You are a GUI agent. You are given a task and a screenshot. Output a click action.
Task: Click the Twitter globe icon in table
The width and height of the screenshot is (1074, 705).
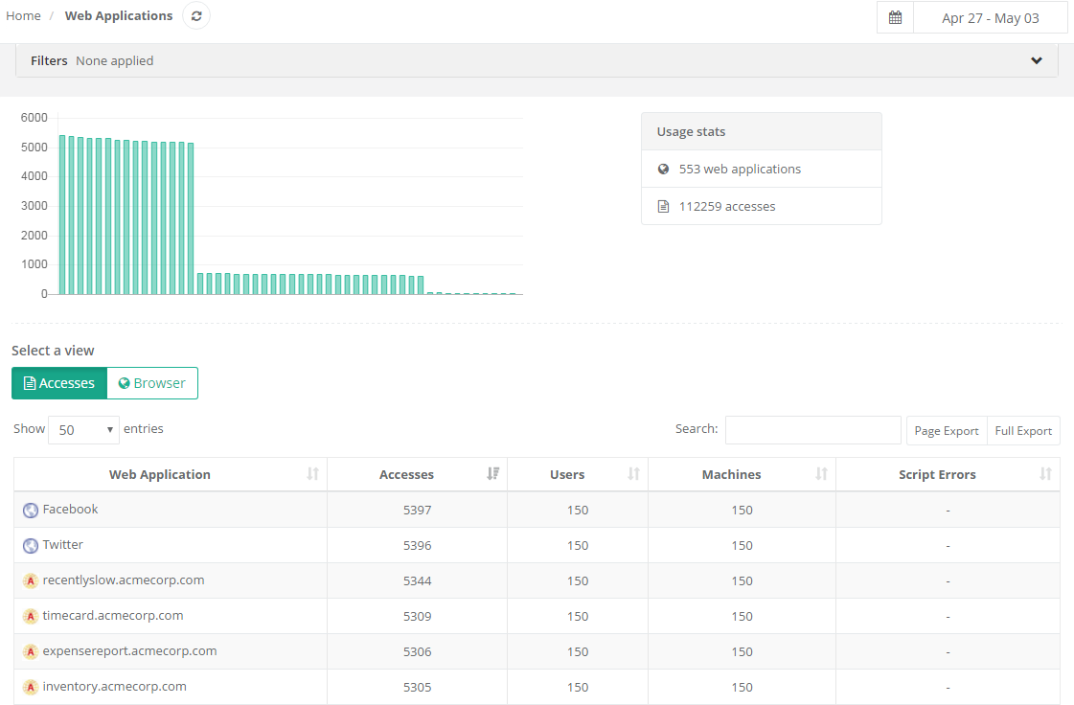pos(31,546)
